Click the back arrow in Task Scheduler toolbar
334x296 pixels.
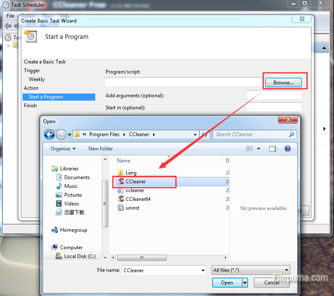(8, 26)
